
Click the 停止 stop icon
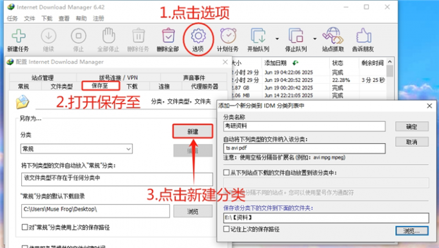[78, 36]
